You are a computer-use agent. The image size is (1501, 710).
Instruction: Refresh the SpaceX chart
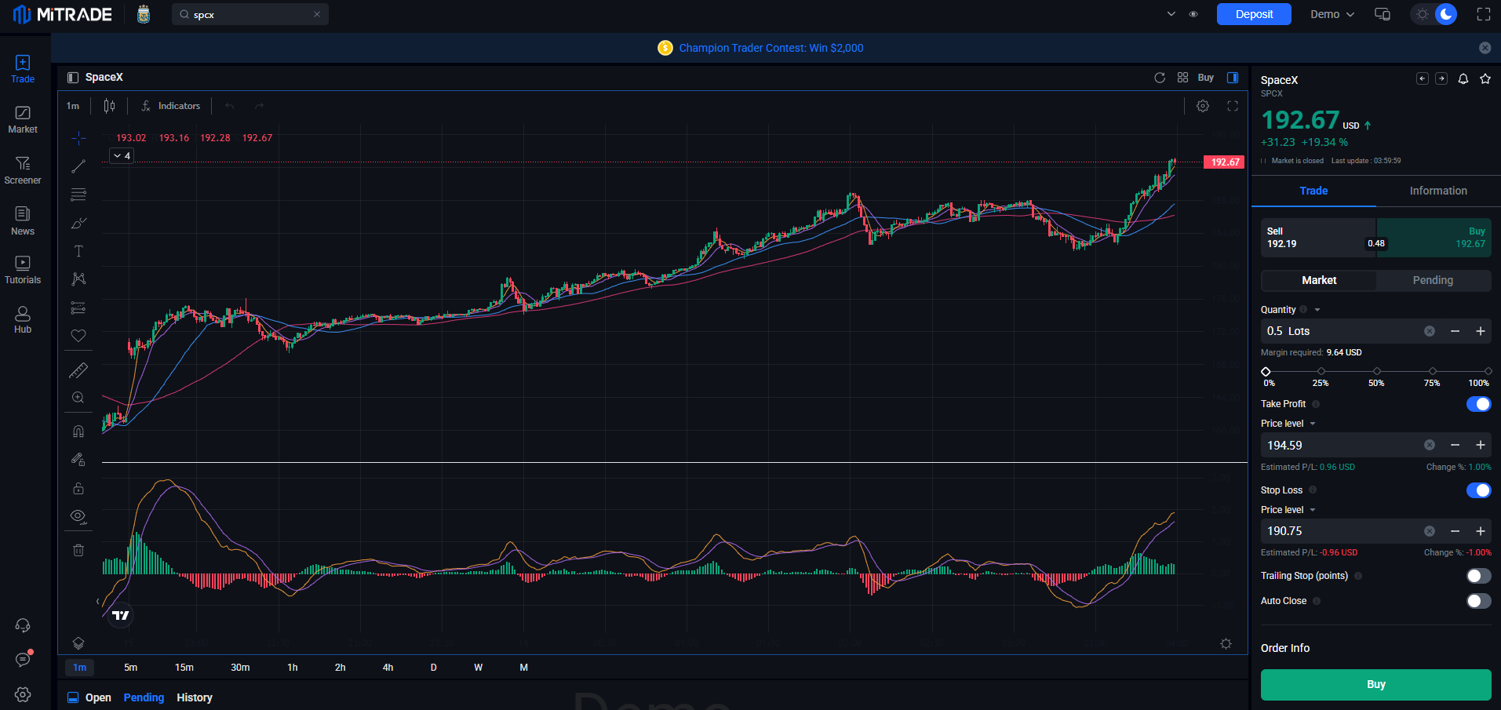tap(1160, 78)
